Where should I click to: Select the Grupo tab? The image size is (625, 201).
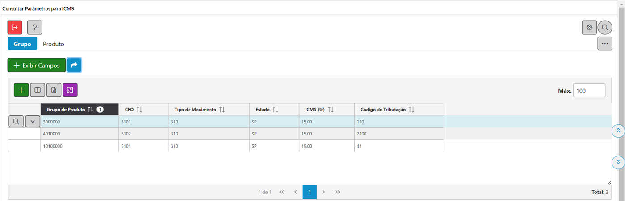(x=22, y=44)
